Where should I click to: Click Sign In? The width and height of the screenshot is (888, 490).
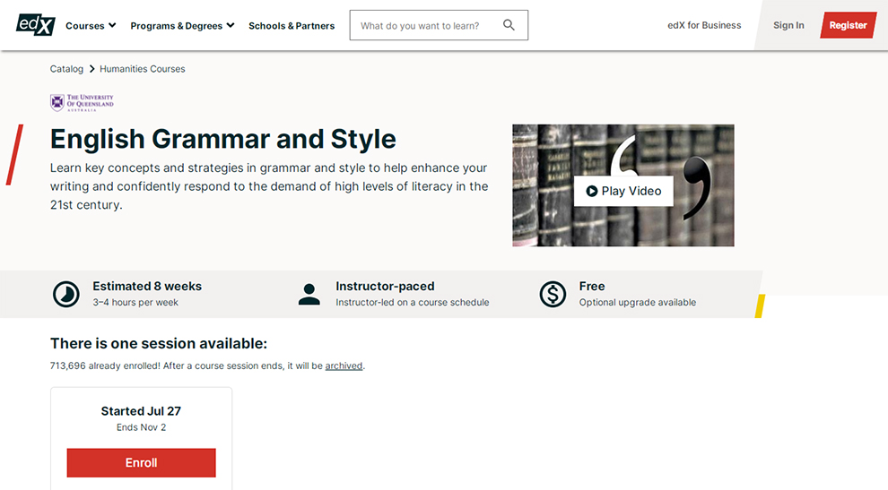coord(788,25)
